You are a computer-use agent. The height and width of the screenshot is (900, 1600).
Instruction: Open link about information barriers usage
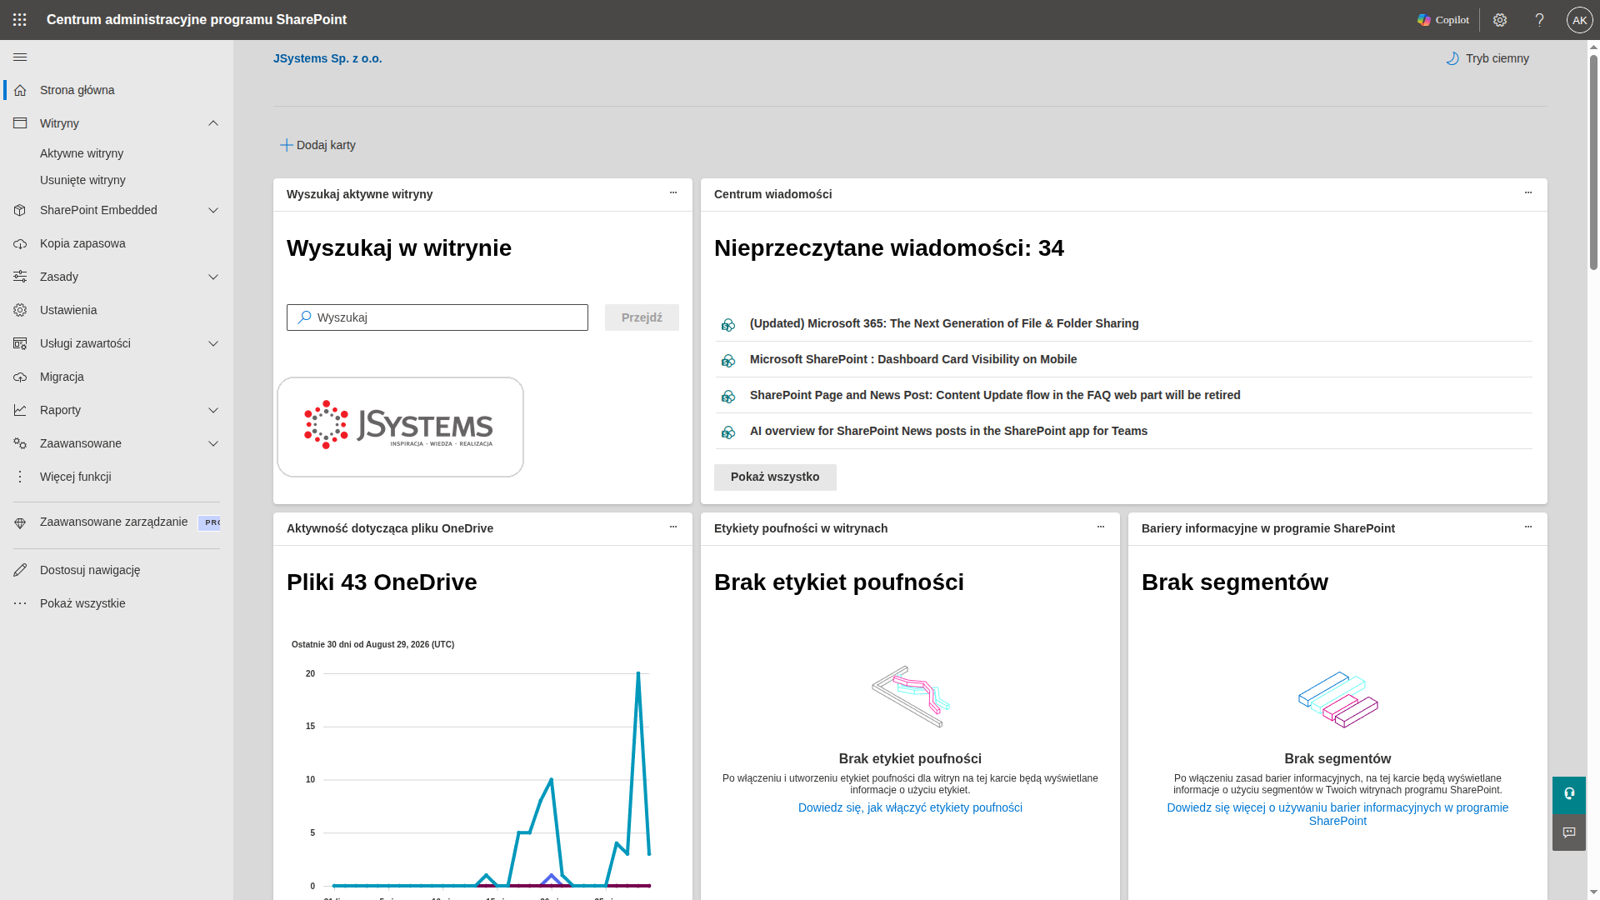1337,814
